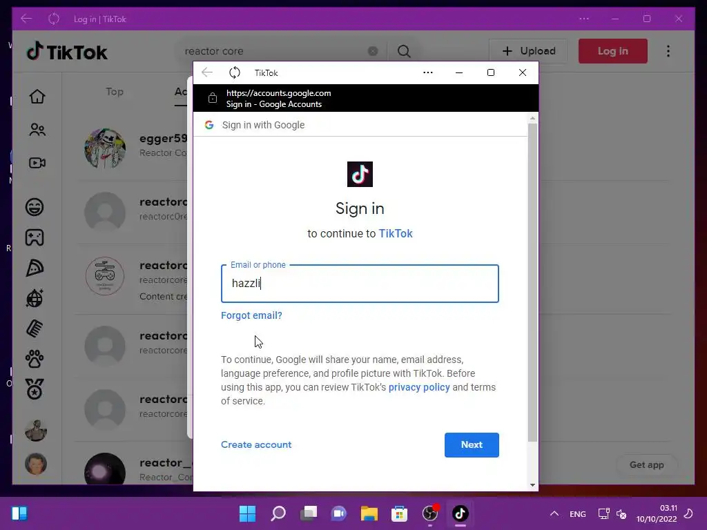Click the TikTok logo in the main window
This screenshot has height=530, width=707.
(x=67, y=51)
